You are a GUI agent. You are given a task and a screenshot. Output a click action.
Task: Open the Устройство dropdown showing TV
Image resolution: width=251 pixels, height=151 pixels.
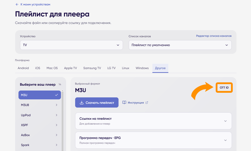pyautogui.click(x=71, y=45)
